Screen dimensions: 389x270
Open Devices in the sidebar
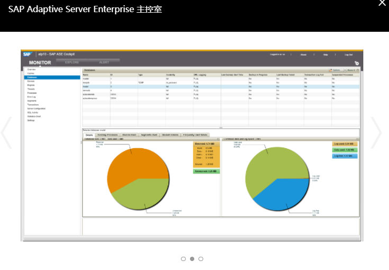[x=31, y=81]
